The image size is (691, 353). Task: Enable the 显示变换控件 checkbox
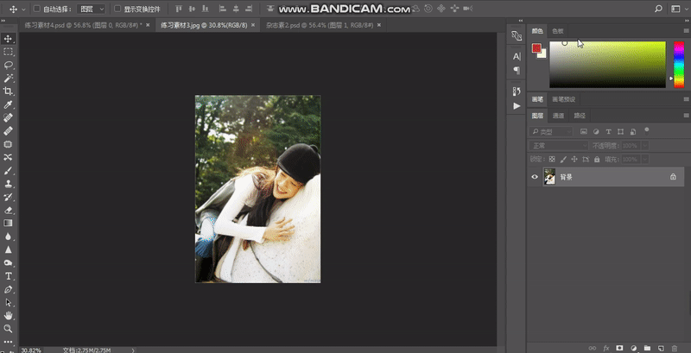point(117,9)
